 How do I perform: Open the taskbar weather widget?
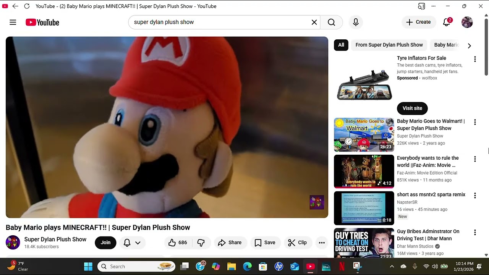pos(18,266)
